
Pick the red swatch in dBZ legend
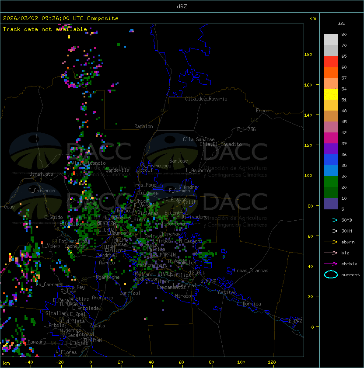coord(331,61)
